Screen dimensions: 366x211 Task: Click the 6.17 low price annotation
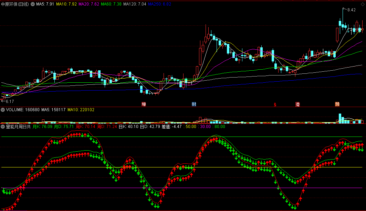10,102
